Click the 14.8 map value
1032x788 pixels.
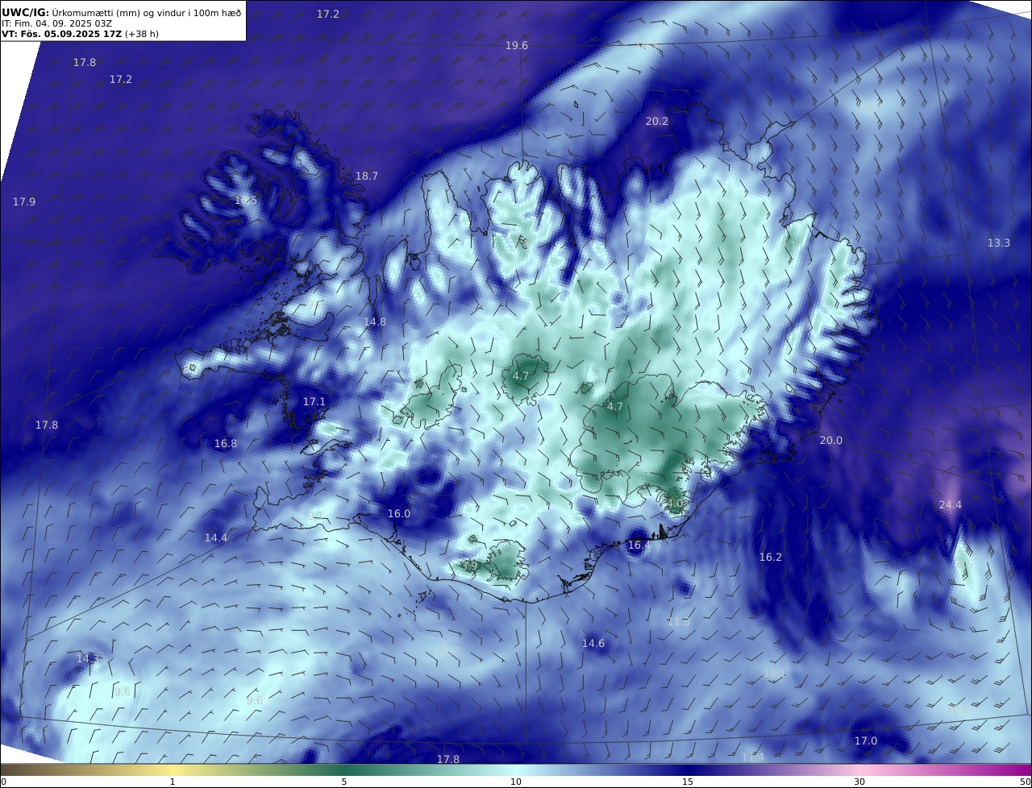point(375,321)
